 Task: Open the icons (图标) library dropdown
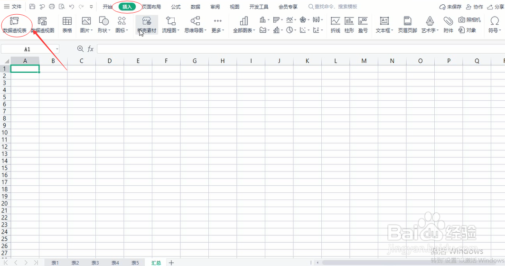[x=122, y=25]
